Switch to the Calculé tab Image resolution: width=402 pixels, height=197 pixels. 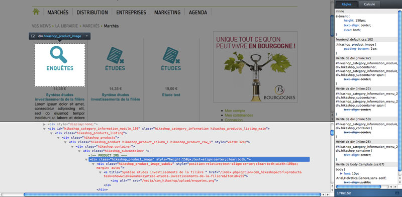(x=369, y=4)
